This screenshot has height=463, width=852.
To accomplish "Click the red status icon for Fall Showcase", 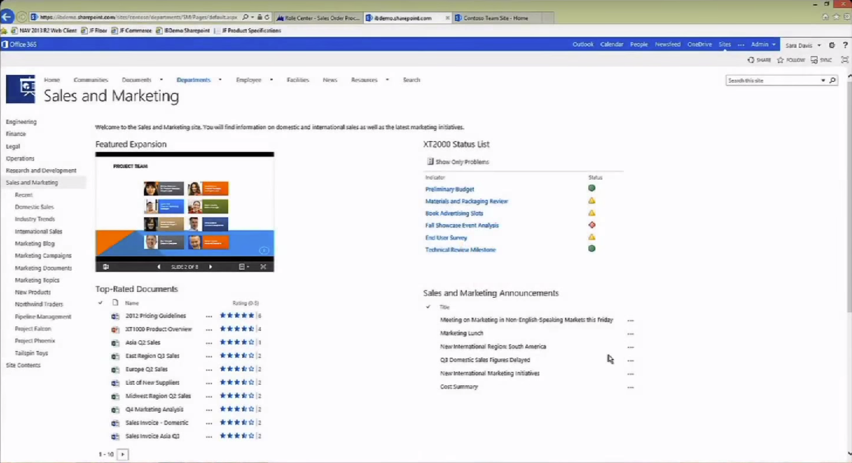I will [x=592, y=225].
